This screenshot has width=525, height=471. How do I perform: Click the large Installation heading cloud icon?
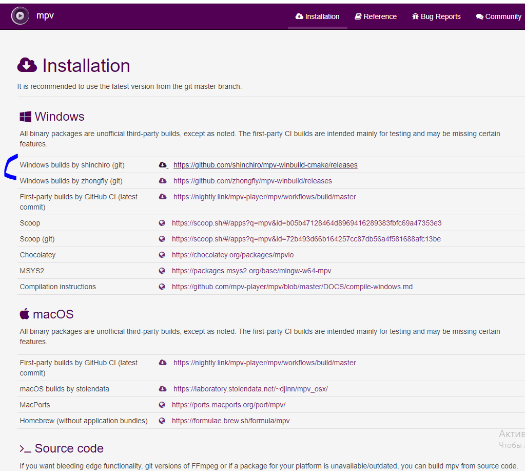tap(27, 65)
